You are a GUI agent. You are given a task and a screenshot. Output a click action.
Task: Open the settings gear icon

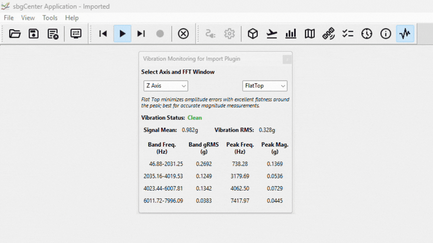pyautogui.click(x=229, y=33)
